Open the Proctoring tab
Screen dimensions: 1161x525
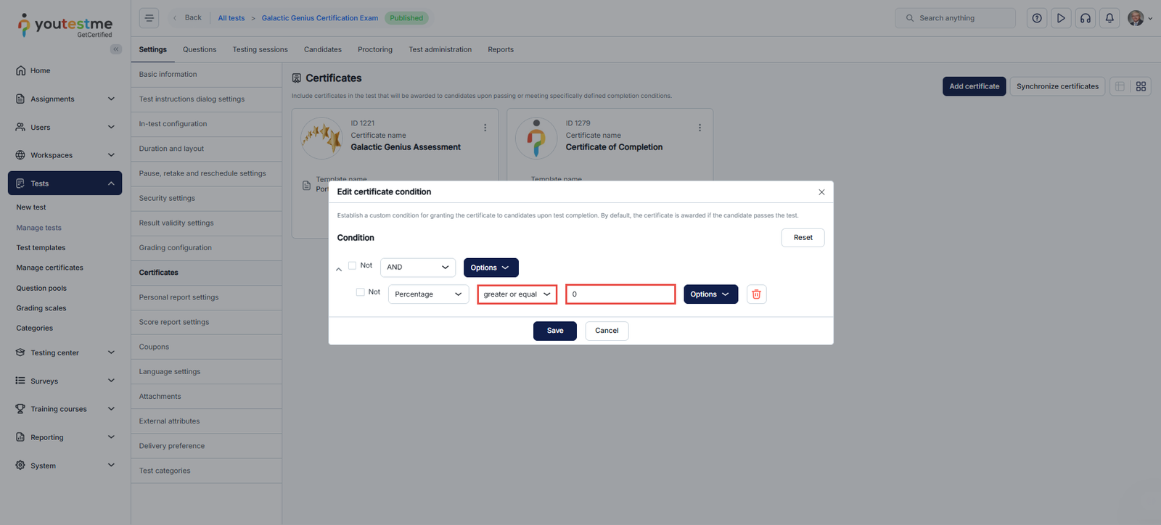pyautogui.click(x=374, y=50)
